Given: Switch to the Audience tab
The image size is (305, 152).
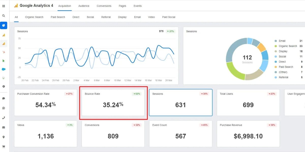Looking at the screenshot, I should tap(84, 6).
